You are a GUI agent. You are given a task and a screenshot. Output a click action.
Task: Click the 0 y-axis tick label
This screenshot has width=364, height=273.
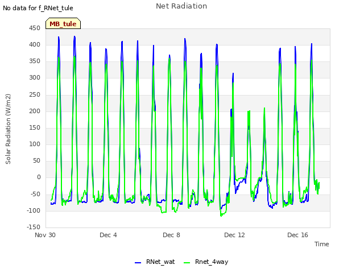[x=39, y=177]
